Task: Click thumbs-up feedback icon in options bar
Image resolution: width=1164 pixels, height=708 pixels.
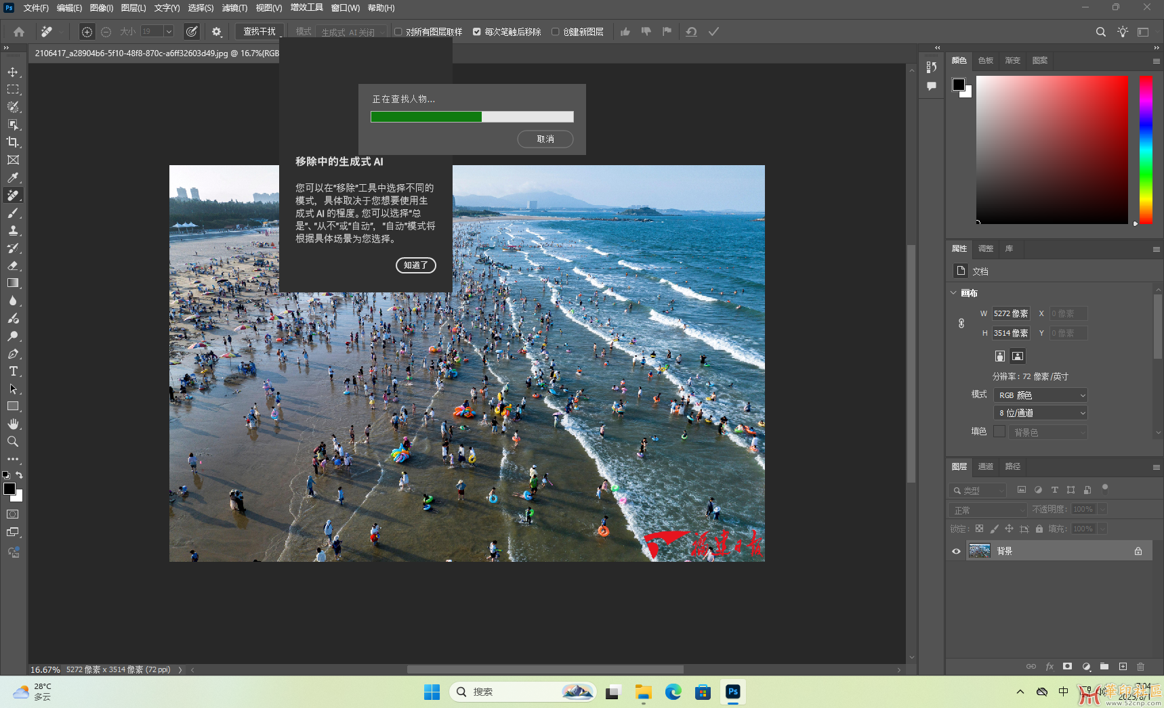Action: (x=625, y=32)
